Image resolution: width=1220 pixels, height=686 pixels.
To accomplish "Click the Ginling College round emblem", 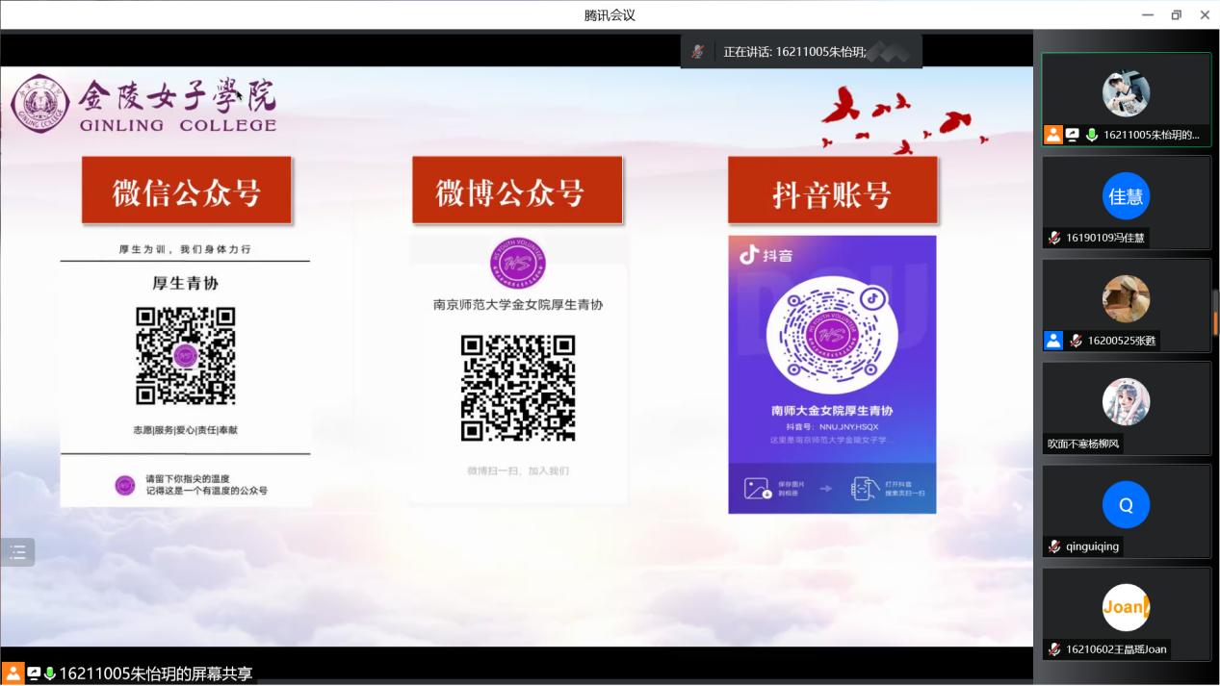I will [x=40, y=103].
